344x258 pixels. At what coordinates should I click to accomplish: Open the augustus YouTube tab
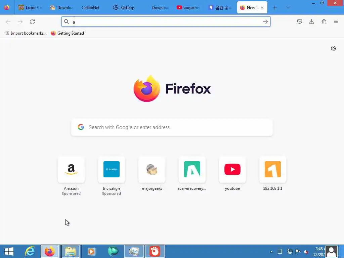click(x=188, y=7)
